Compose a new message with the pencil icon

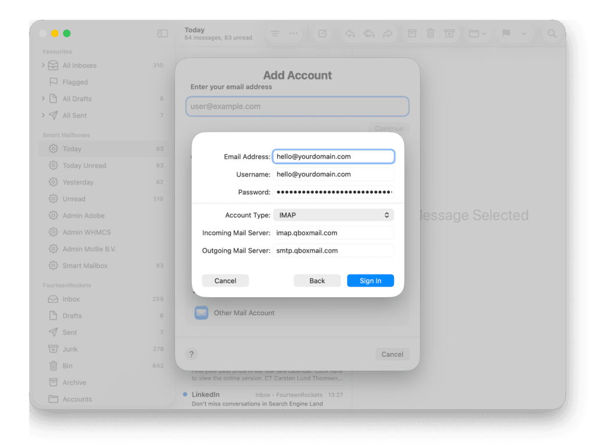click(x=322, y=33)
